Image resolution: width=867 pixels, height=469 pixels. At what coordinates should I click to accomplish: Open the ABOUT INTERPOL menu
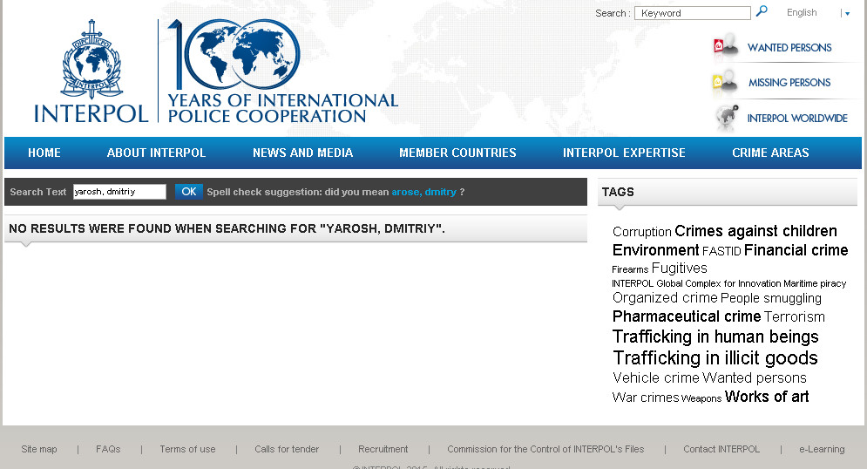157,153
